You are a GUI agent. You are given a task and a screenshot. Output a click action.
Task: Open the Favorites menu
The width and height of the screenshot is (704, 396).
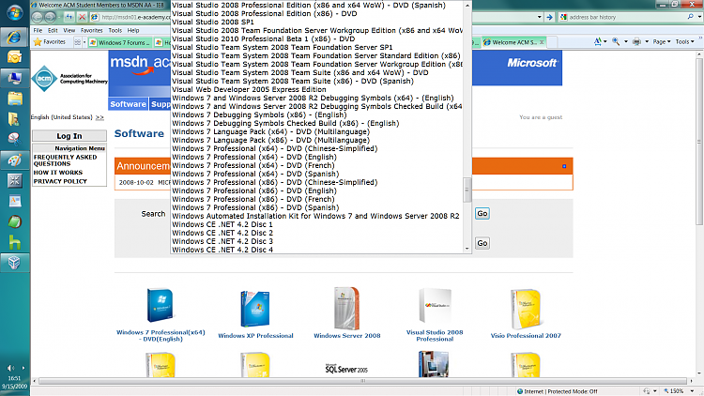92,31
